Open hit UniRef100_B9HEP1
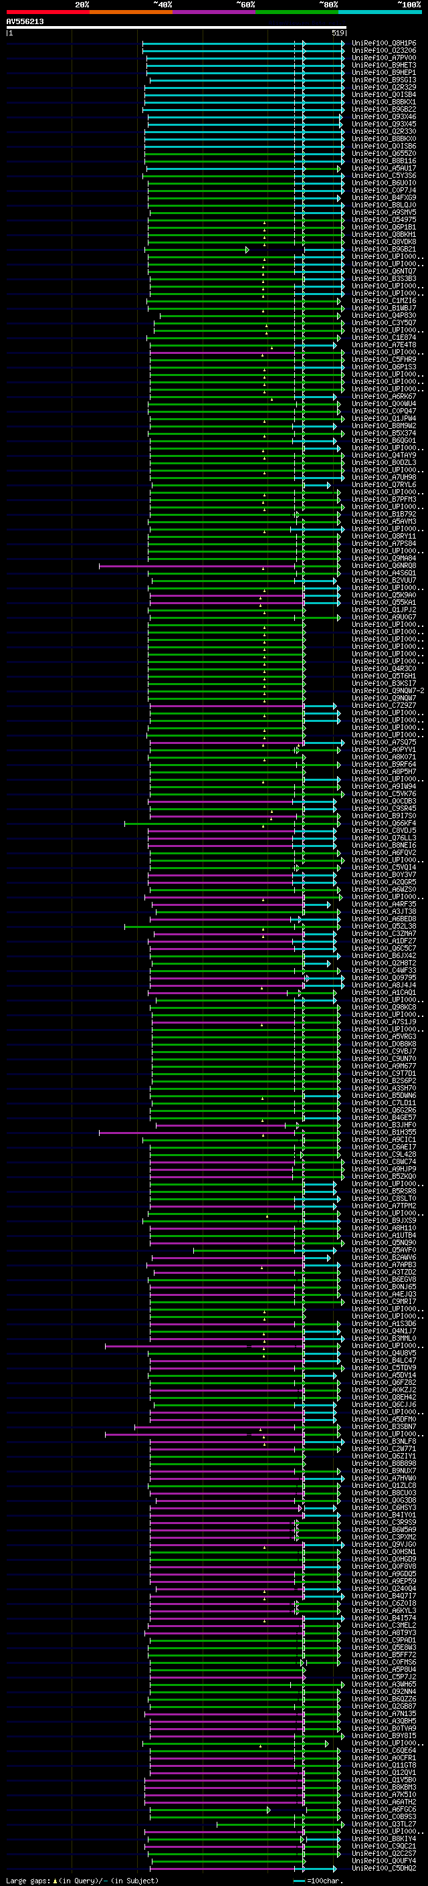Viewport: 428px width, 1886px height. 384,72
